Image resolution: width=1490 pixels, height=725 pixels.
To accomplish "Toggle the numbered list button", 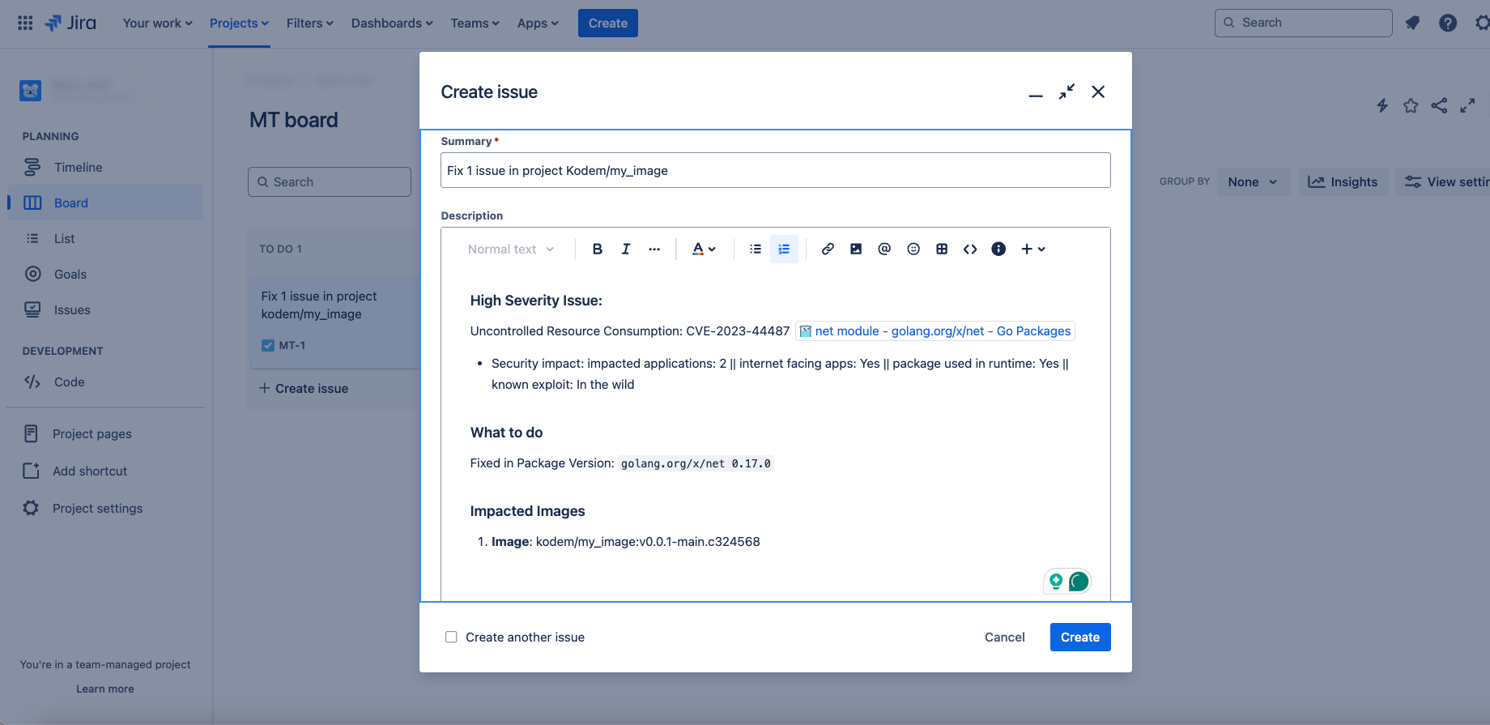I will [x=784, y=249].
